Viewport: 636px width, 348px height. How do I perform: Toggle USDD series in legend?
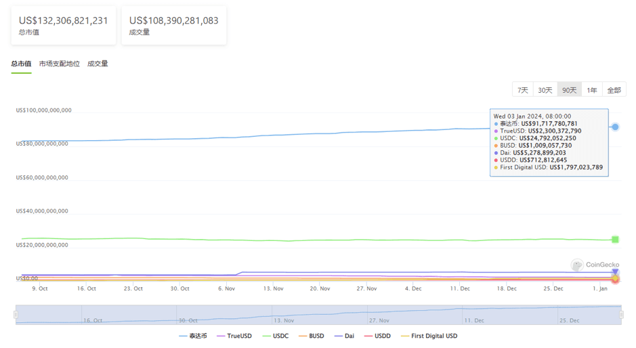[377, 336]
